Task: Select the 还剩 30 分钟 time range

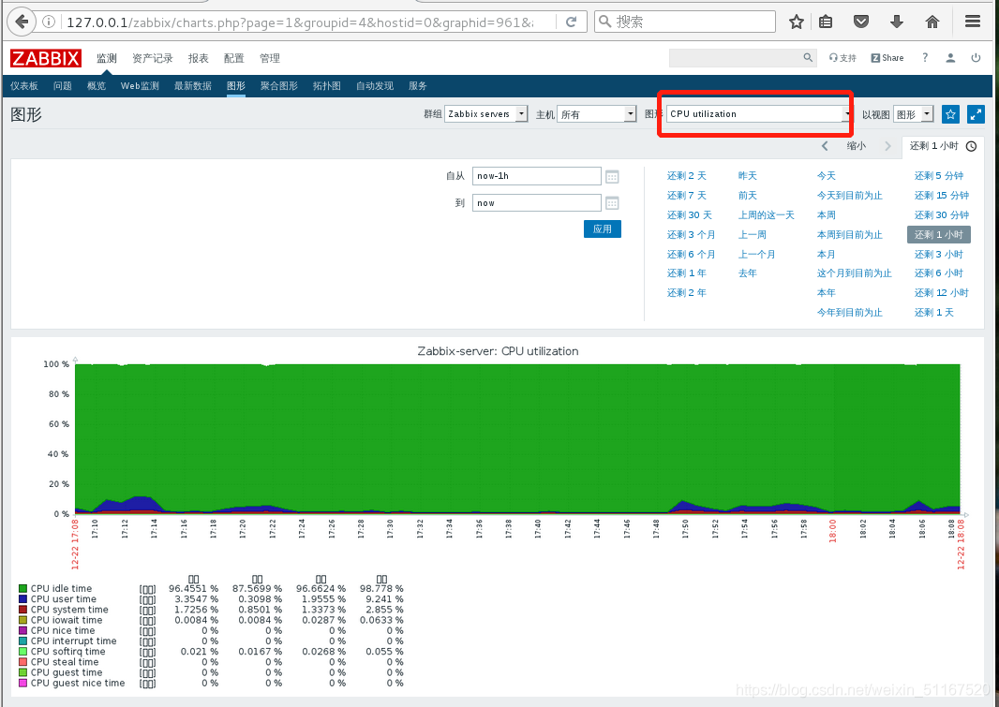Action: pos(942,215)
